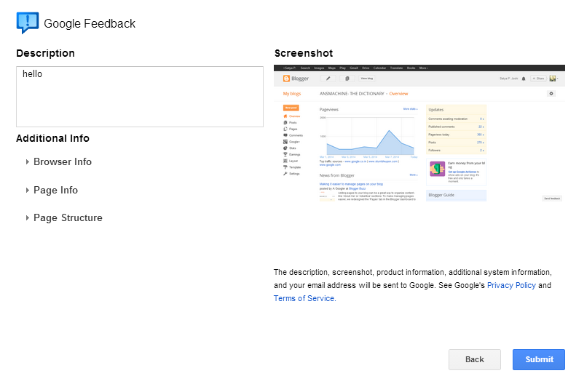Click the Share button in the Blogger preview
The image size is (568, 376).
pyautogui.click(x=537, y=79)
